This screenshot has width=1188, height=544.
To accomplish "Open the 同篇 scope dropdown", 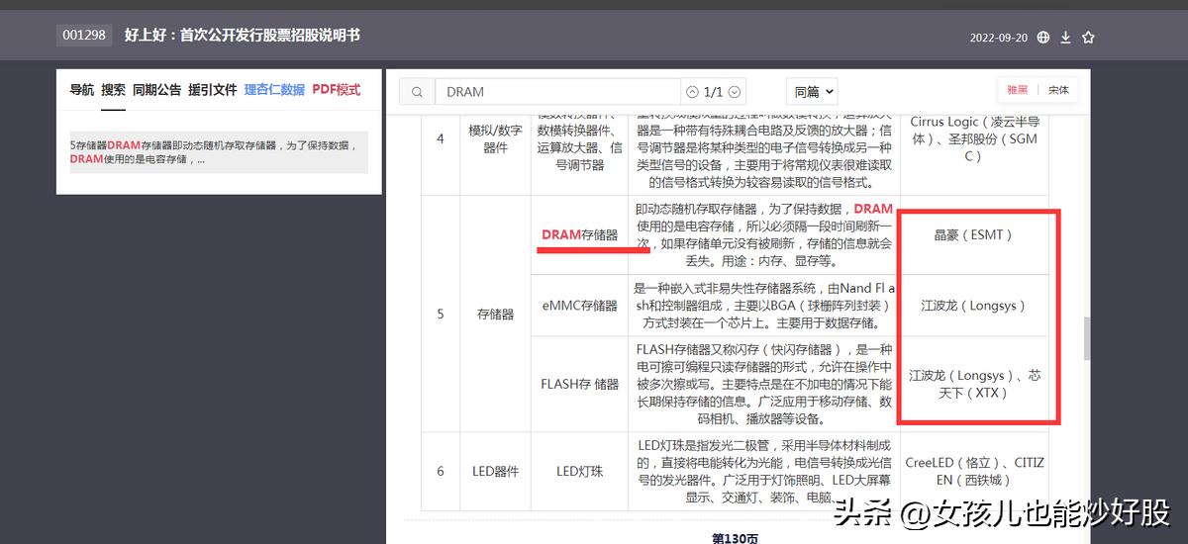I will [813, 92].
